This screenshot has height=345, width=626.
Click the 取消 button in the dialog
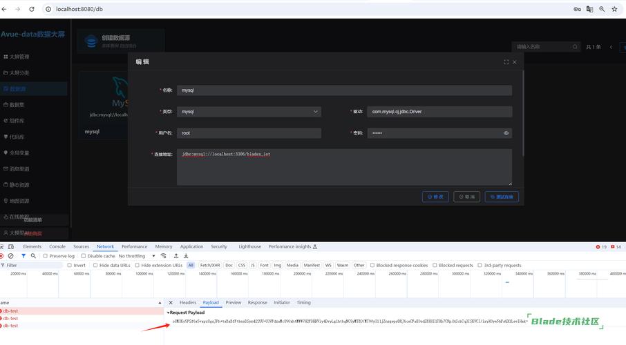click(x=466, y=197)
